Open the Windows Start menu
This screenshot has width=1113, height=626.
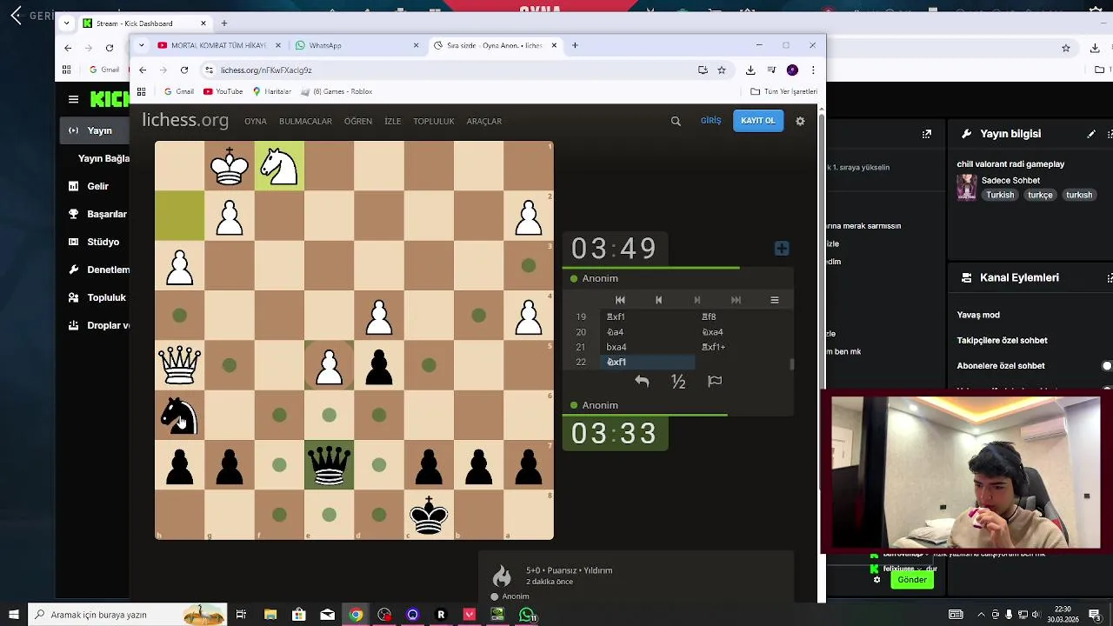13,615
